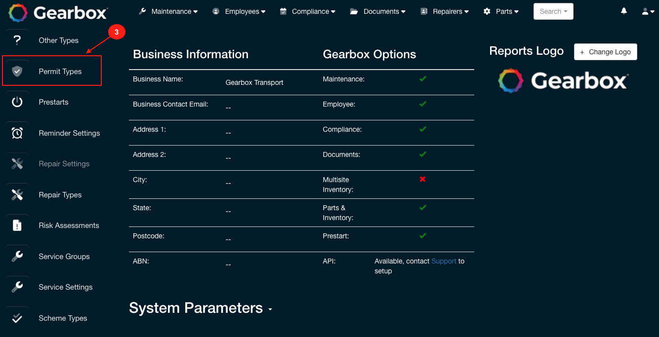The height and width of the screenshot is (337, 659).
Task: Click the Service Groups sidebar entry
Action: 64,257
